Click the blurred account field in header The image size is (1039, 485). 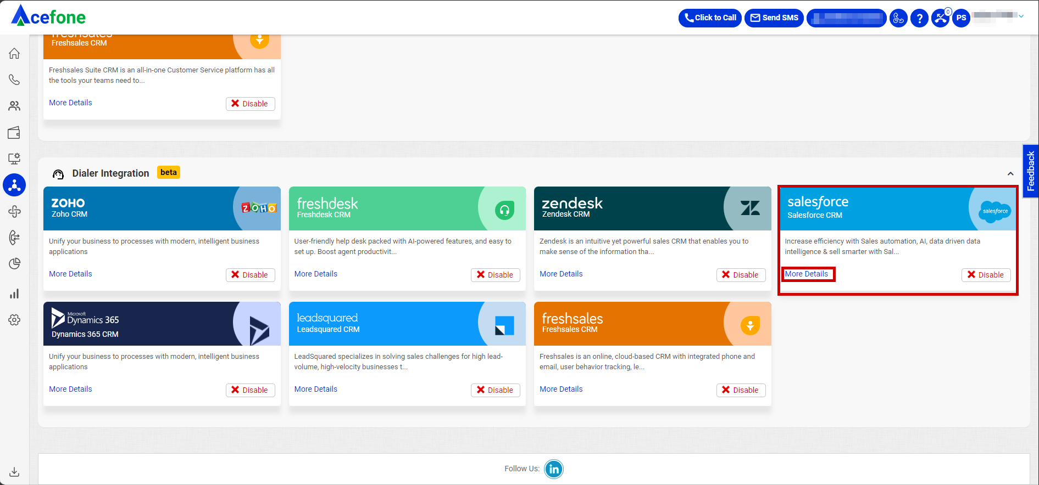(846, 18)
